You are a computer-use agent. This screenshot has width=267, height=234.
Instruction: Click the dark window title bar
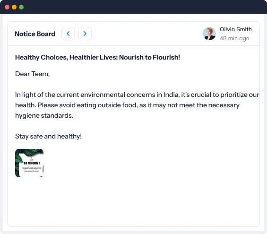(x=133, y=7)
